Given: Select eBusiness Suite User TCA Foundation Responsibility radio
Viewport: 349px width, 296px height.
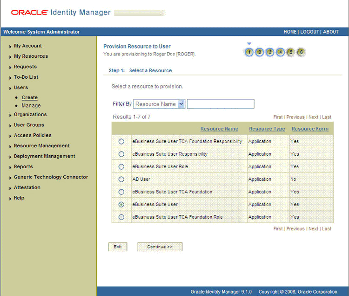Looking at the screenshot, I should point(121,142).
